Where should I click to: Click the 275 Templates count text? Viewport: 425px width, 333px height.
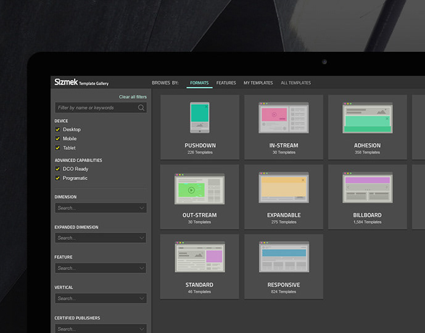click(284, 222)
